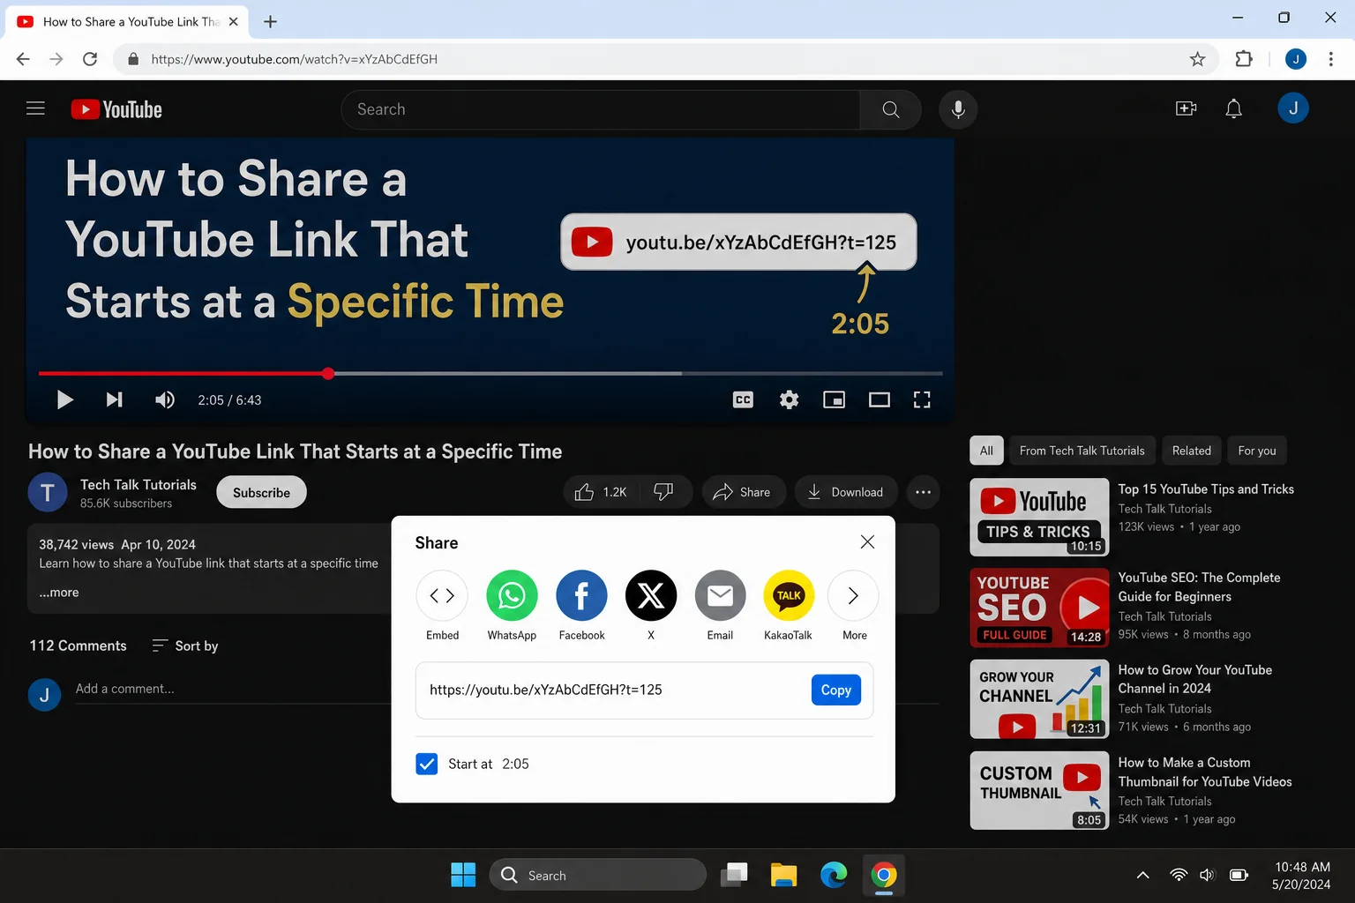Open How to Grow Your YouTube Channel title
Screen dimensions: 1355x903
click(1195, 679)
